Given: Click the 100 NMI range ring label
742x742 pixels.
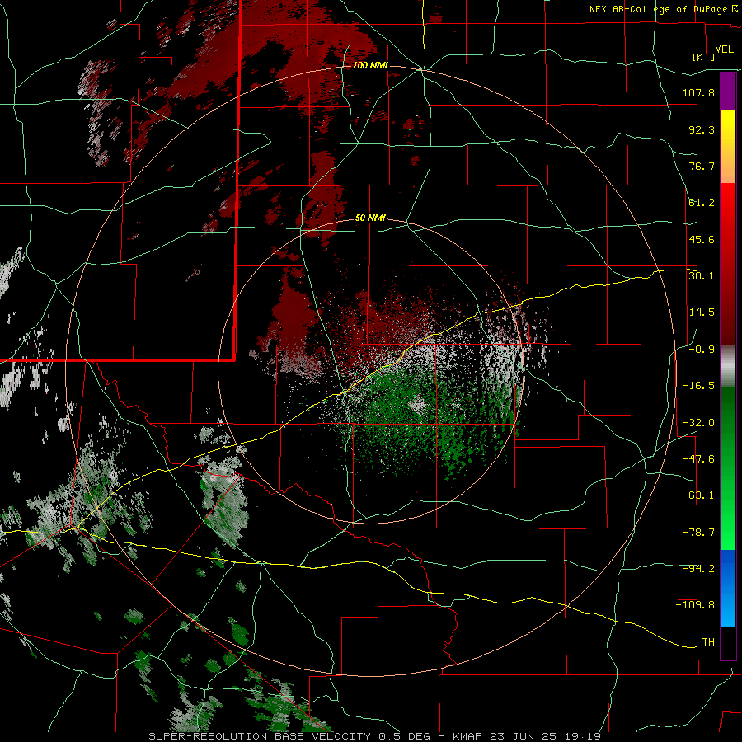Looking at the screenshot, I should point(370,65).
